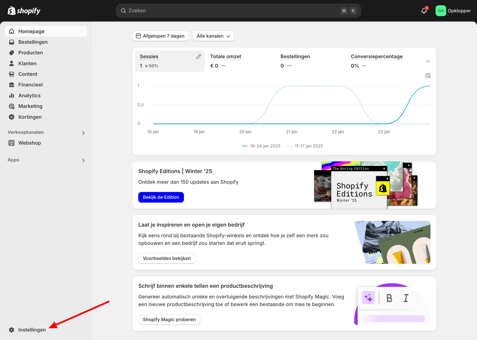Open the report view icon beside chart
Image resolution: width=477 pixels, height=340 pixels.
click(428, 76)
